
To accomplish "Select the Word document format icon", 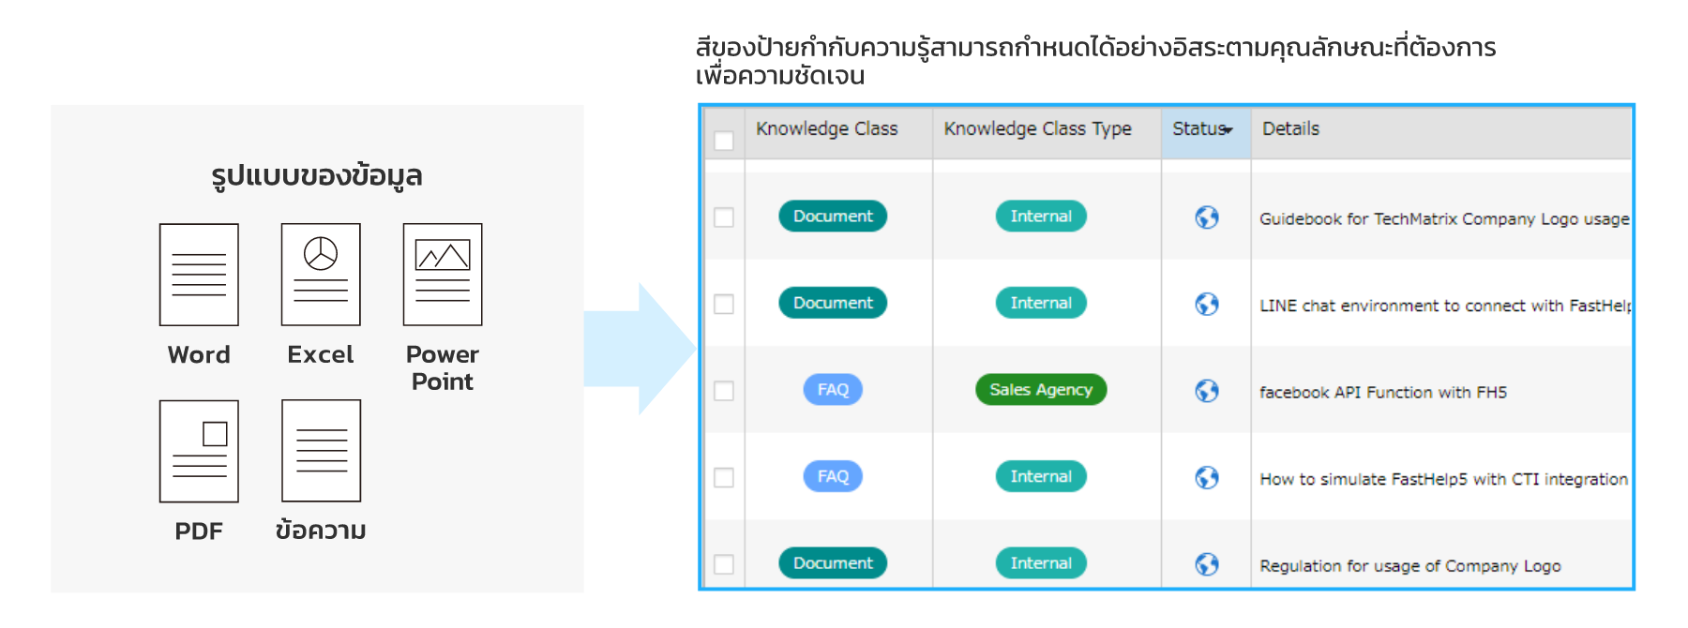I will coord(198,275).
